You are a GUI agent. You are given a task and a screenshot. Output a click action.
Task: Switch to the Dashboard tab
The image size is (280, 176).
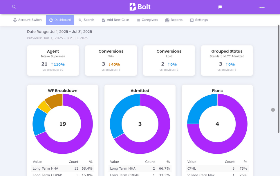tap(60, 20)
